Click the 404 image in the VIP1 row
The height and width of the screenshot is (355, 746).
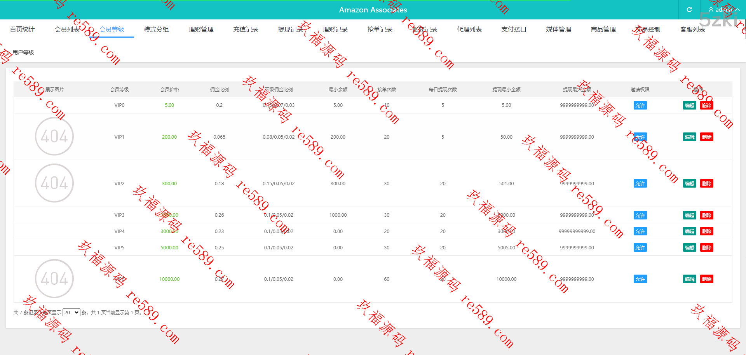coord(54,136)
